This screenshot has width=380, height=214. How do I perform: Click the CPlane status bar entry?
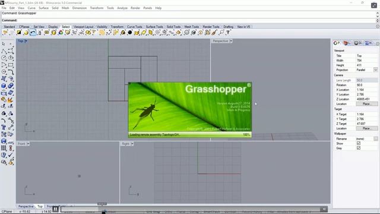7,212
